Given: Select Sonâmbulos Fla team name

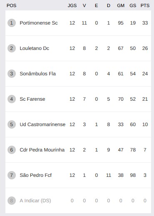Looking at the screenshot, I should (37, 74).
